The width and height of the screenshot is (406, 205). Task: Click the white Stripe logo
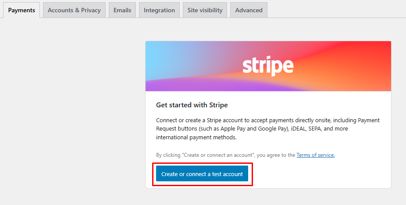[x=268, y=66]
